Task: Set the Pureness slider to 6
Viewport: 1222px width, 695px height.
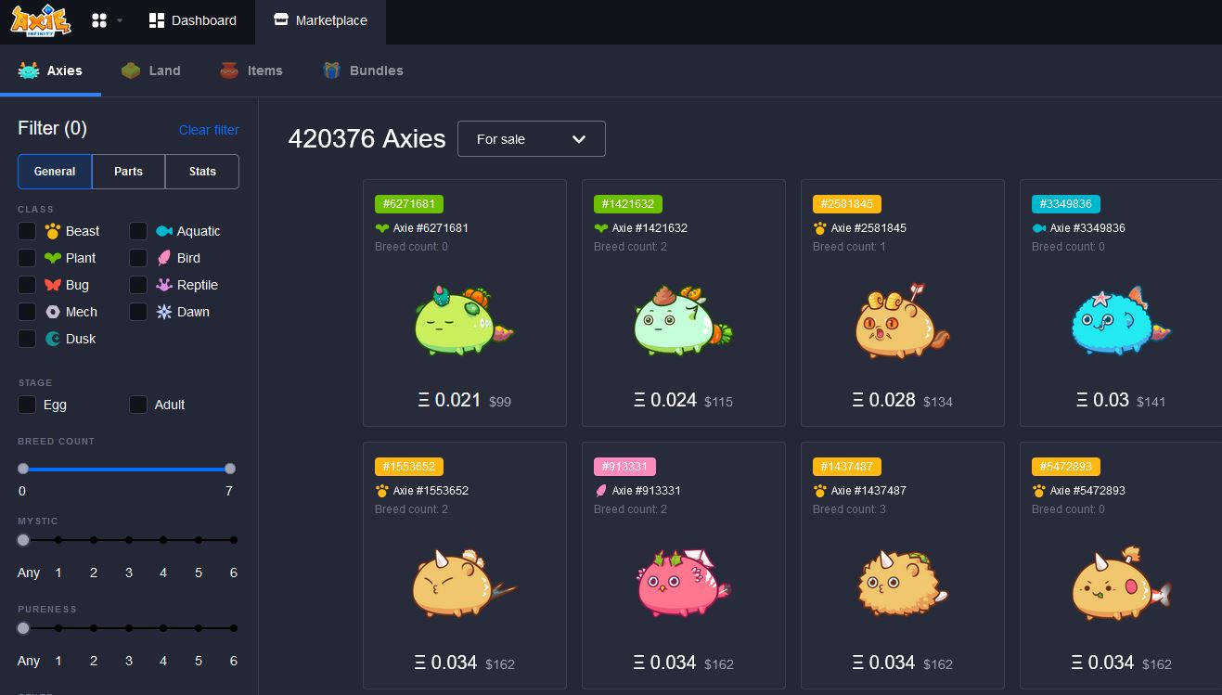Action: [x=234, y=628]
